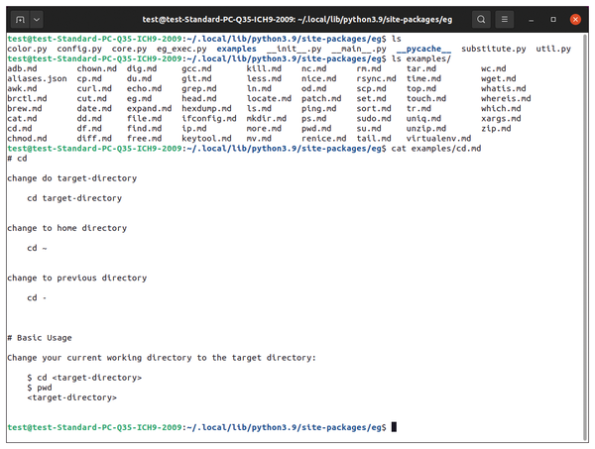Image resolution: width=595 pixels, height=449 pixels.
Task: Click color.py in the listing
Action: tap(27, 49)
